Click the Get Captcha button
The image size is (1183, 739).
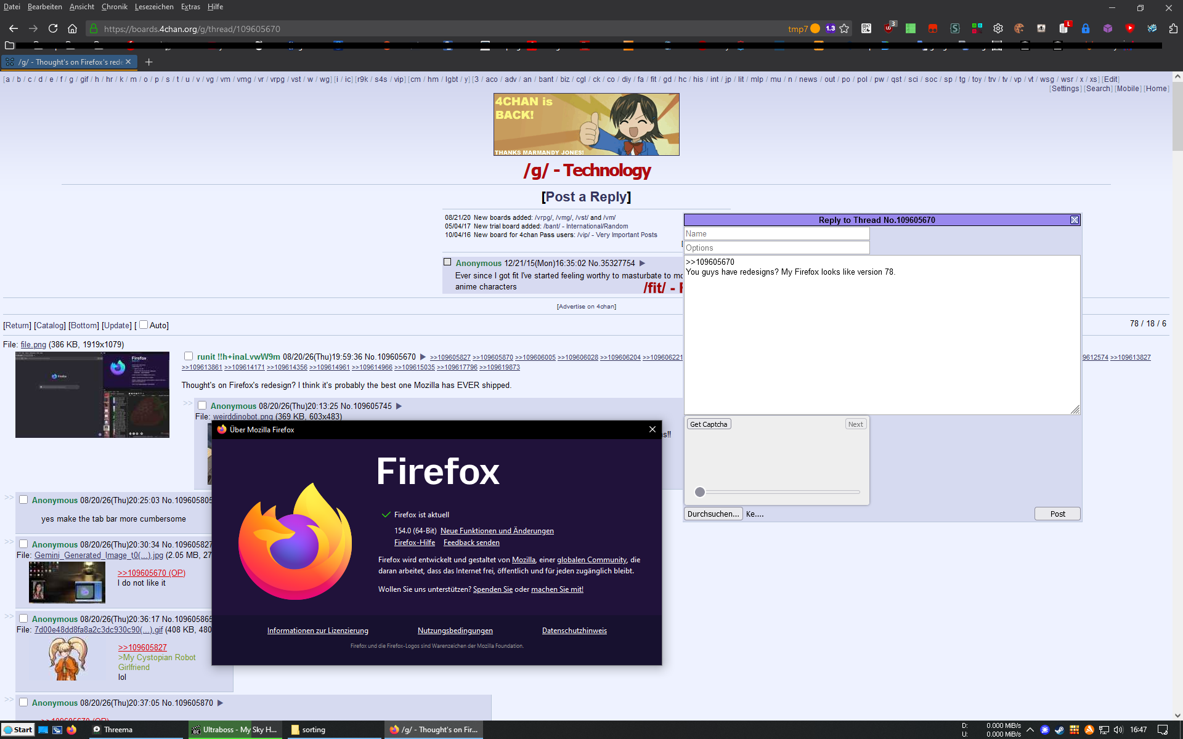[x=709, y=424]
